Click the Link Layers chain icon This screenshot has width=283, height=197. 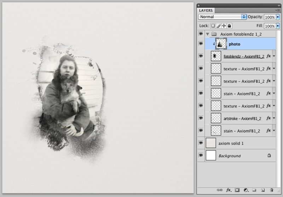[219, 190]
